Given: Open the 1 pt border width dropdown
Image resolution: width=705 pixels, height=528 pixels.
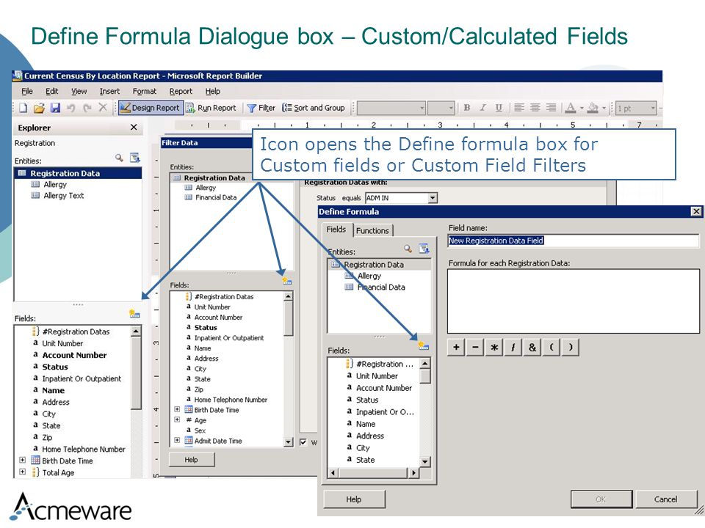Looking at the screenshot, I should 653,108.
